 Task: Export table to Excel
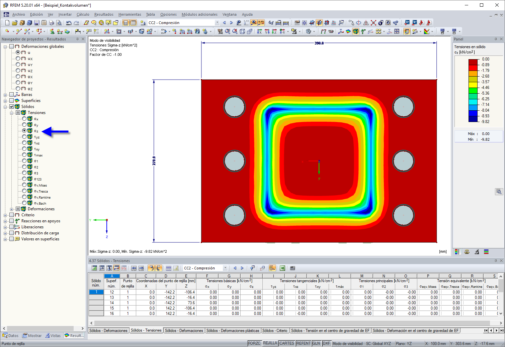(282, 268)
